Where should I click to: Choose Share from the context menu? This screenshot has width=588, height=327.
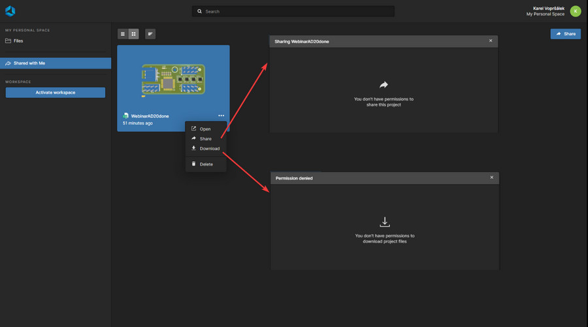(206, 138)
